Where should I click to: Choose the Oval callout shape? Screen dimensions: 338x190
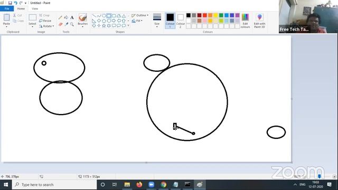[119, 26]
